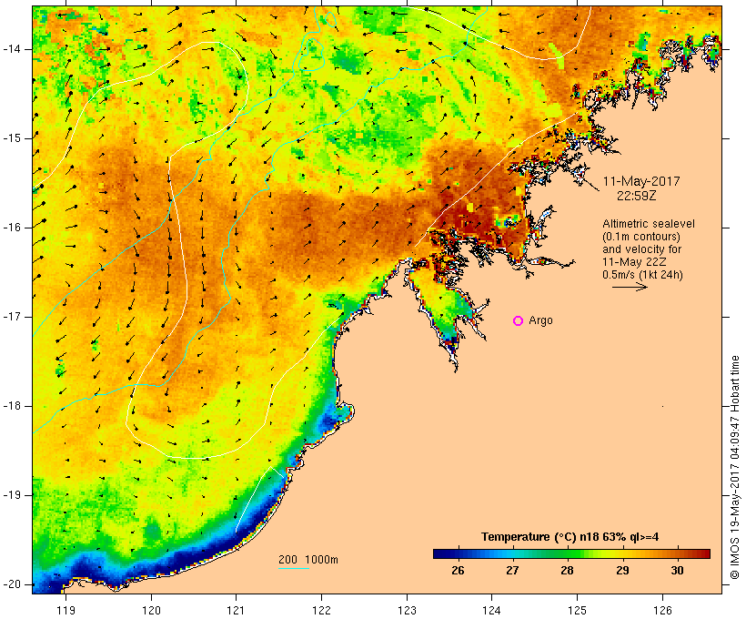This screenshot has width=746, height=619.
Task: Click the longitude axis label '119'
Action: (x=66, y=611)
